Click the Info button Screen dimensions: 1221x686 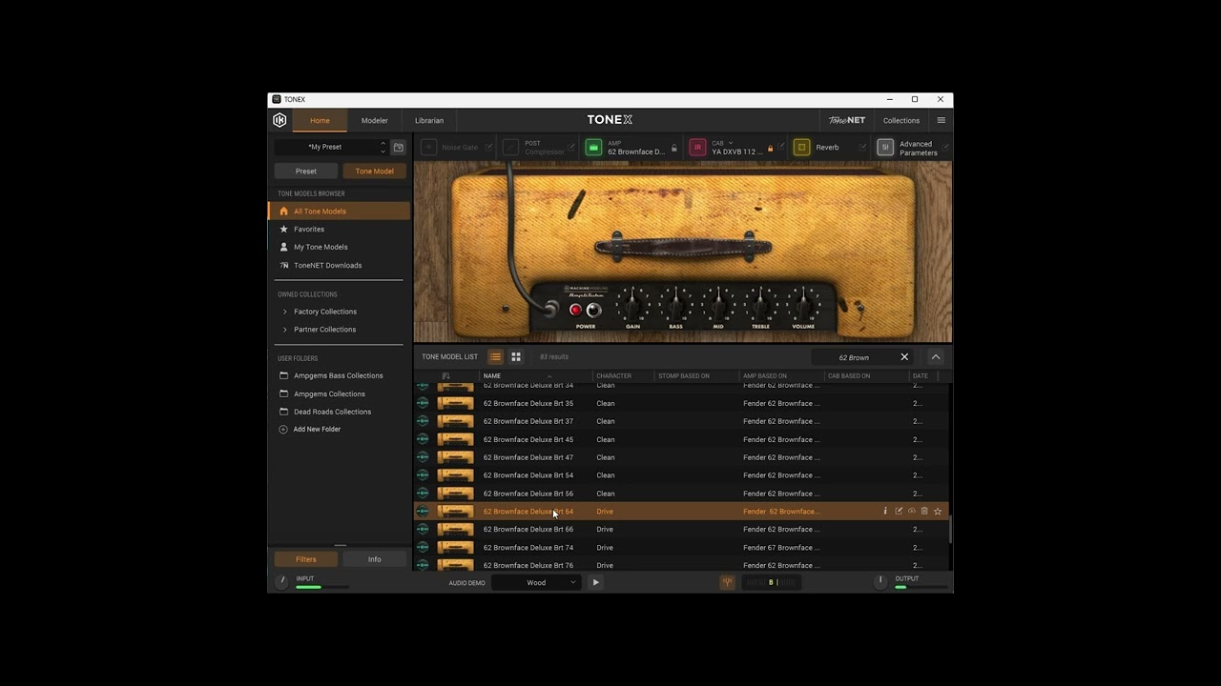tap(374, 559)
